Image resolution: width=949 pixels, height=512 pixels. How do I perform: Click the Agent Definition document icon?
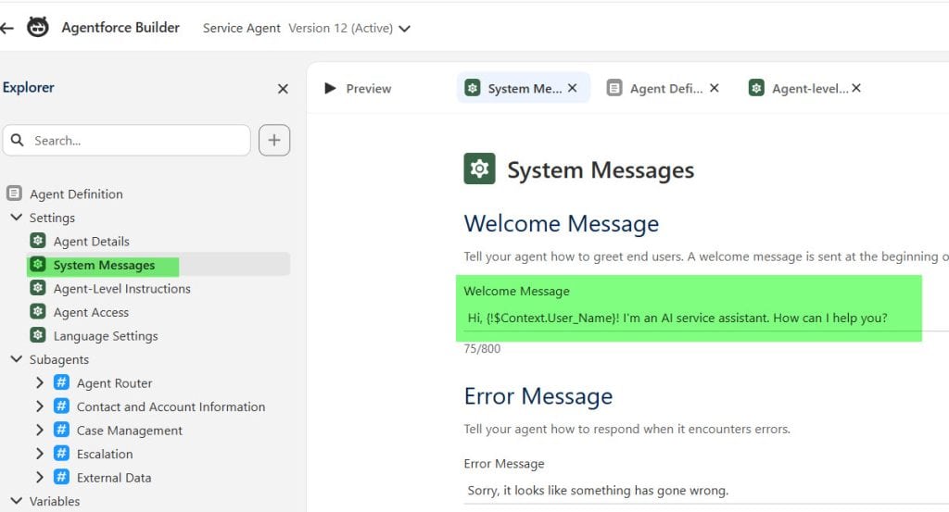(x=14, y=194)
